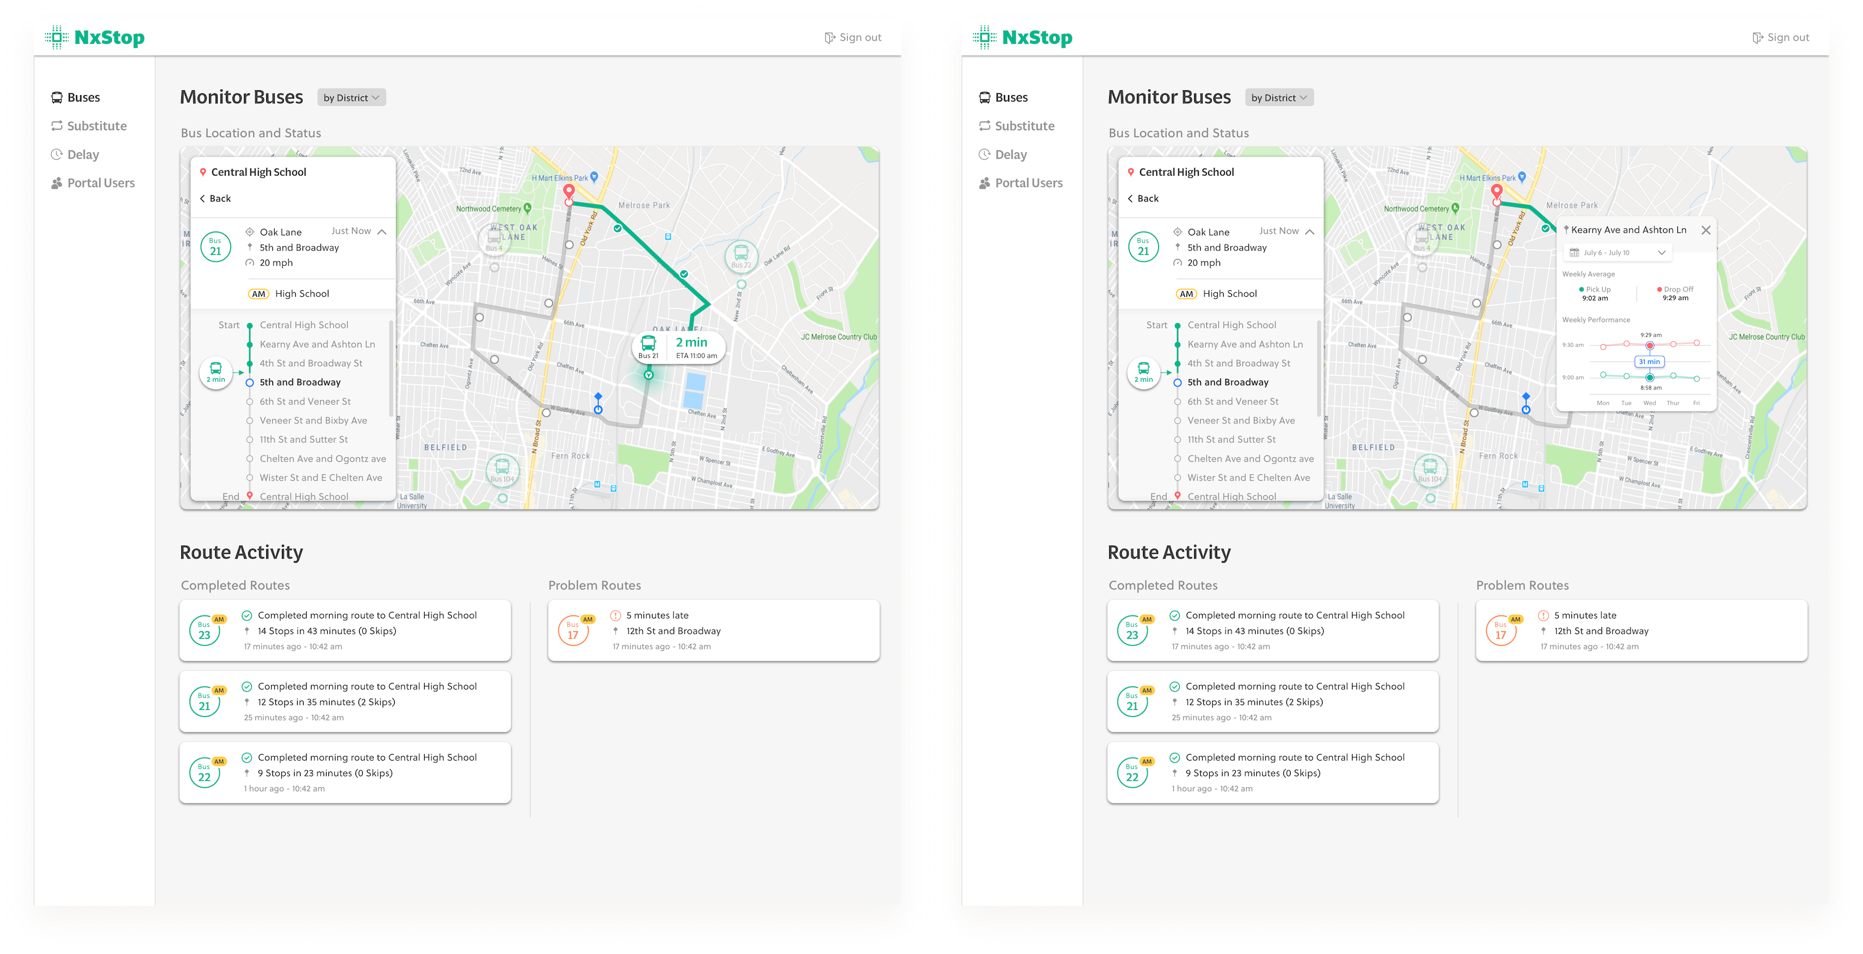Screen dimensions: 1863x954
Task: Click Bus 21 '2 min ETA 11:00 am' map marker
Action: click(x=678, y=348)
